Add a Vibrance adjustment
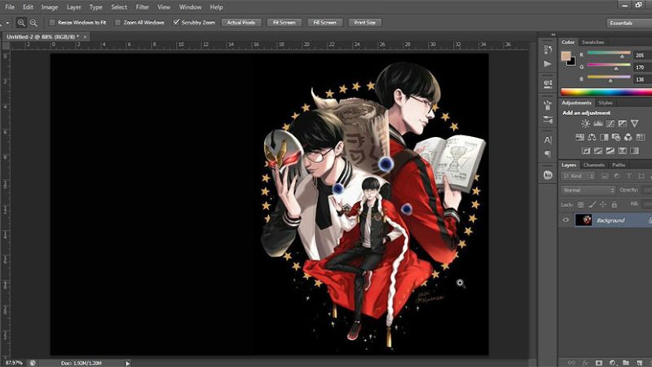 tap(634, 124)
